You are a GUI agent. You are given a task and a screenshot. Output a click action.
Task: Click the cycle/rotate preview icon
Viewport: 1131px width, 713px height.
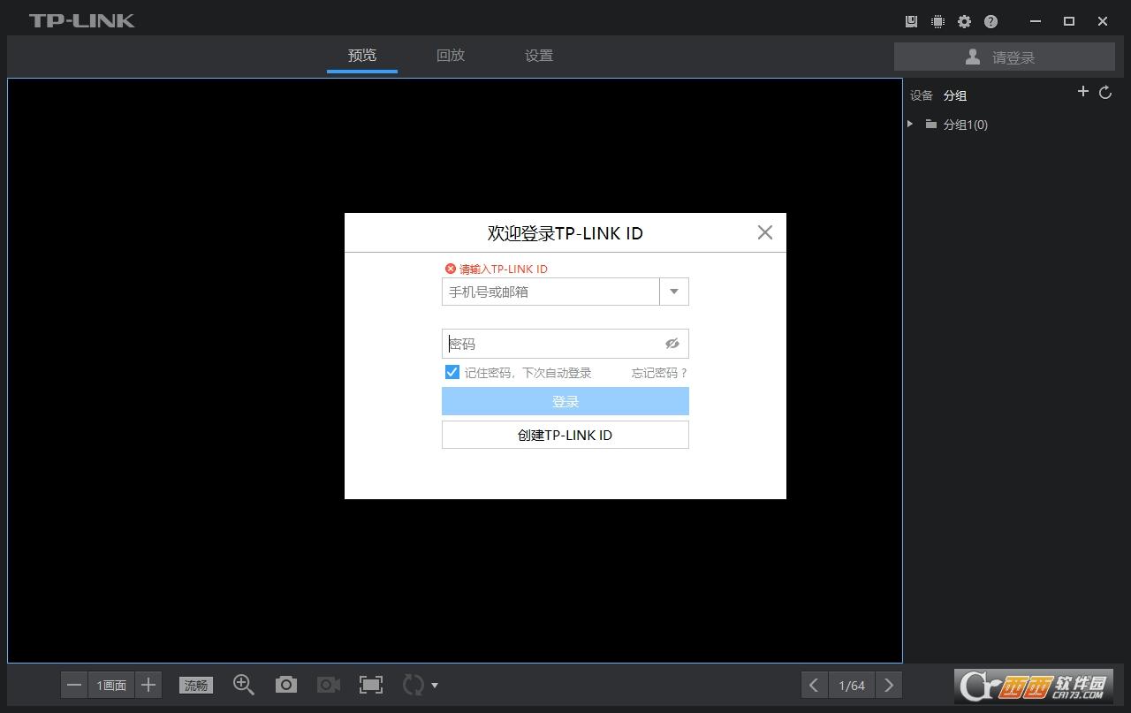click(x=413, y=685)
